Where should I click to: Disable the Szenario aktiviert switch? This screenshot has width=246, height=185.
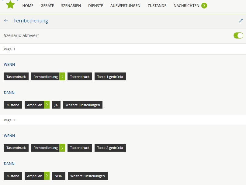pos(238,35)
